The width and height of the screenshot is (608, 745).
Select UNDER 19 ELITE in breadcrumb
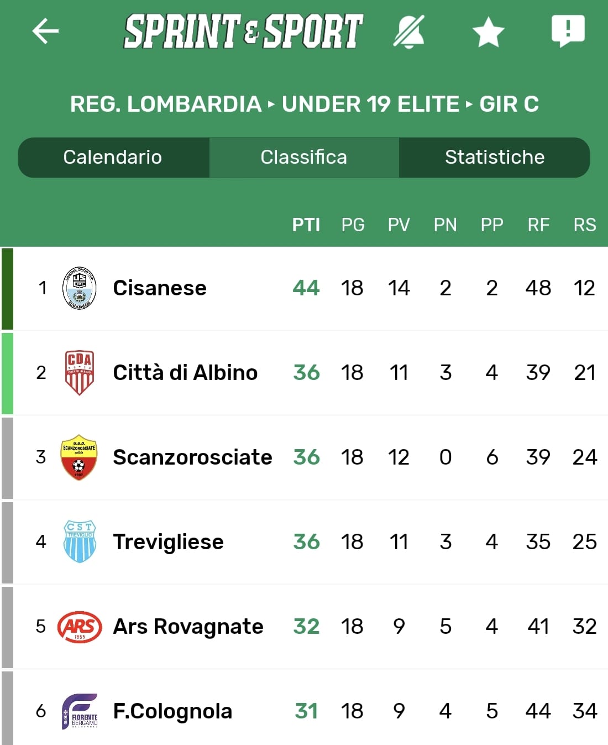pyautogui.click(x=370, y=104)
